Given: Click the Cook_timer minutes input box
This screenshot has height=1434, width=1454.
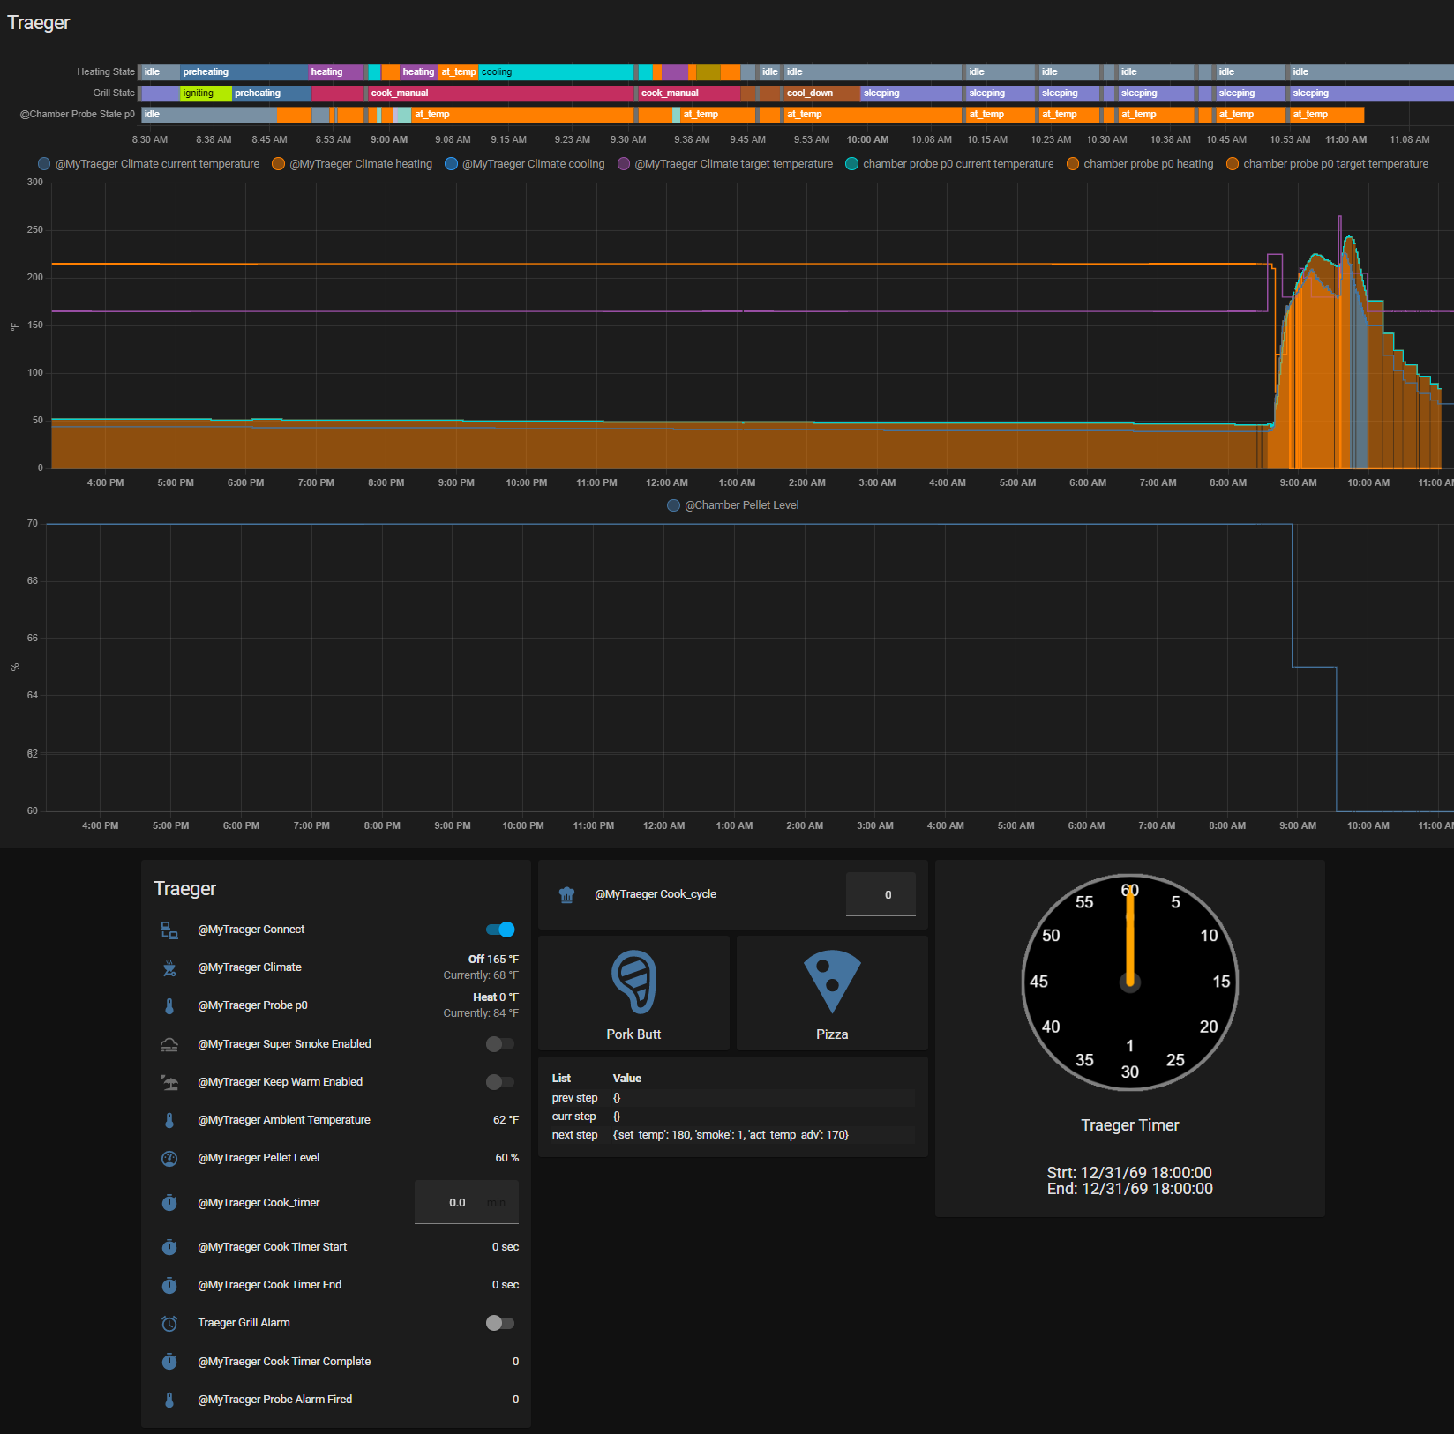Looking at the screenshot, I should tap(467, 1202).
